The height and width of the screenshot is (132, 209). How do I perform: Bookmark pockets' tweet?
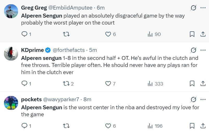point(192,126)
